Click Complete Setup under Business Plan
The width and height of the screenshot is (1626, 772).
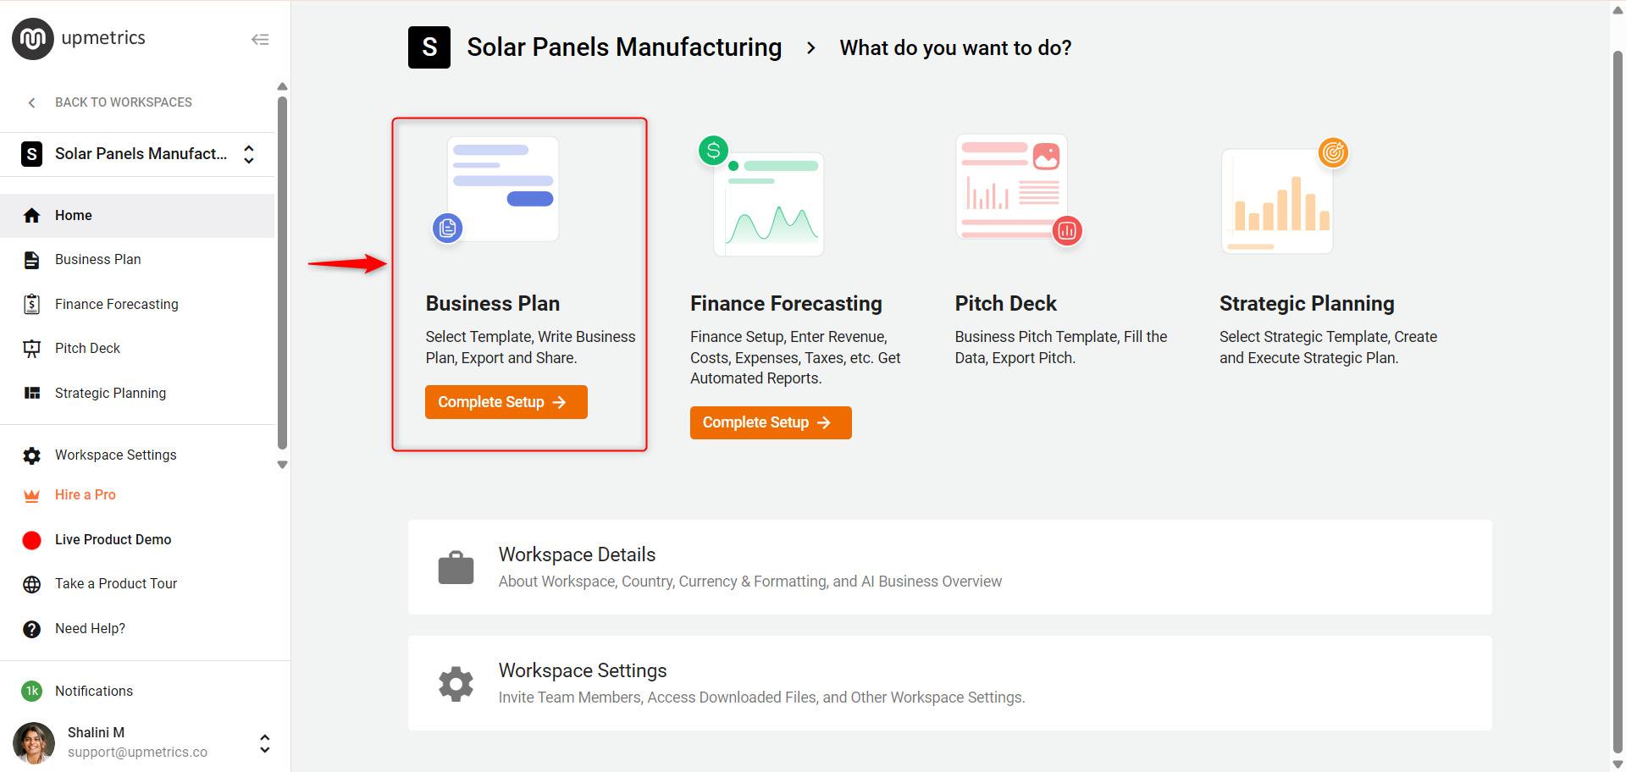click(x=506, y=402)
